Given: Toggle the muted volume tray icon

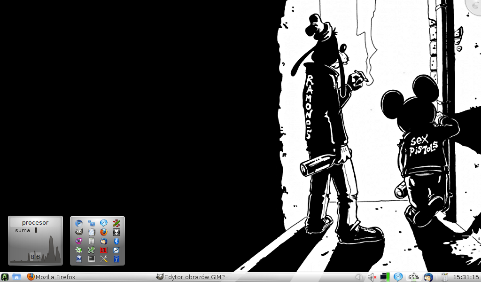Looking at the screenshot, I should pos(372,277).
